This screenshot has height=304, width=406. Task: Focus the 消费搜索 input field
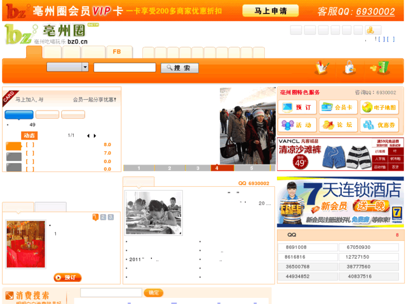tap(111, 293)
